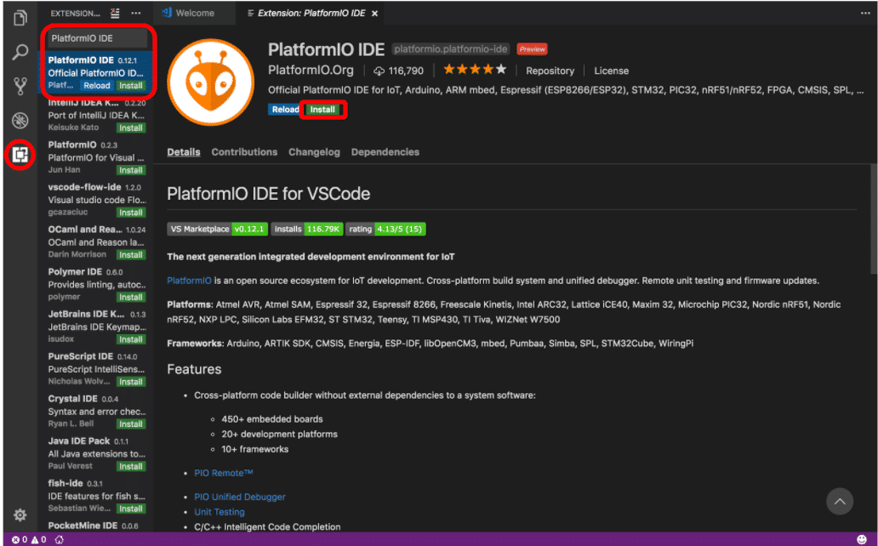Install the IntelliJ IDEA Keybindings extension
This screenshot has height=546, width=878.
(130, 128)
